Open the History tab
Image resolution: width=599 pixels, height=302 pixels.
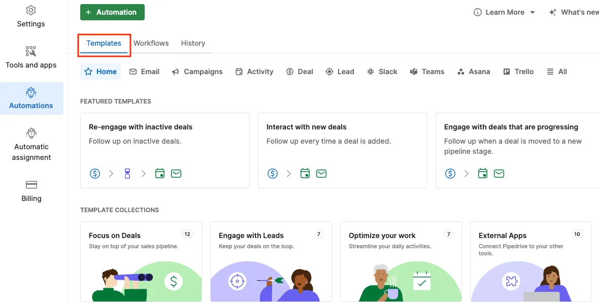click(x=193, y=43)
